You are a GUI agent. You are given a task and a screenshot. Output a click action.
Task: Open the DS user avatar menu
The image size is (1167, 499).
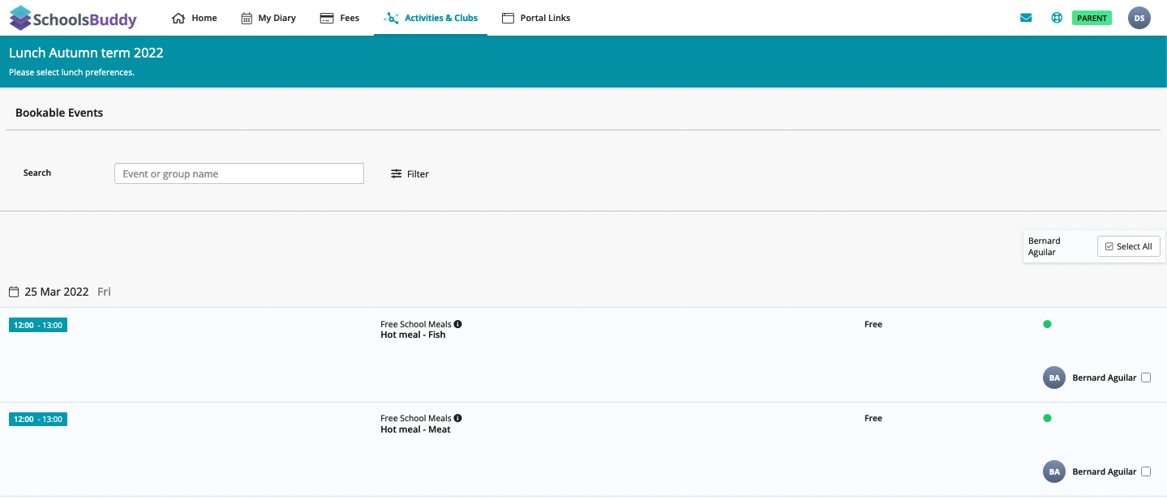point(1139,18)
